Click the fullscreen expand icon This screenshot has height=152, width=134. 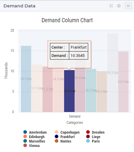tap(111, 6)
